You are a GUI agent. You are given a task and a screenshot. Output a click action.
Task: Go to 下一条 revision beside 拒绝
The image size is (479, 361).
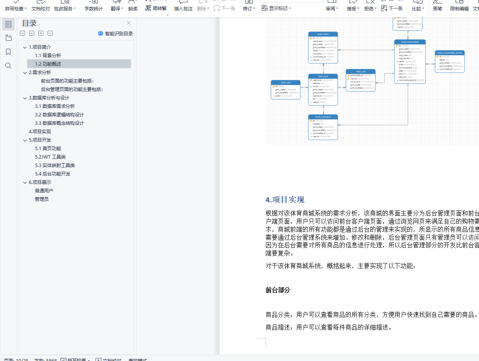click(392, 8)
